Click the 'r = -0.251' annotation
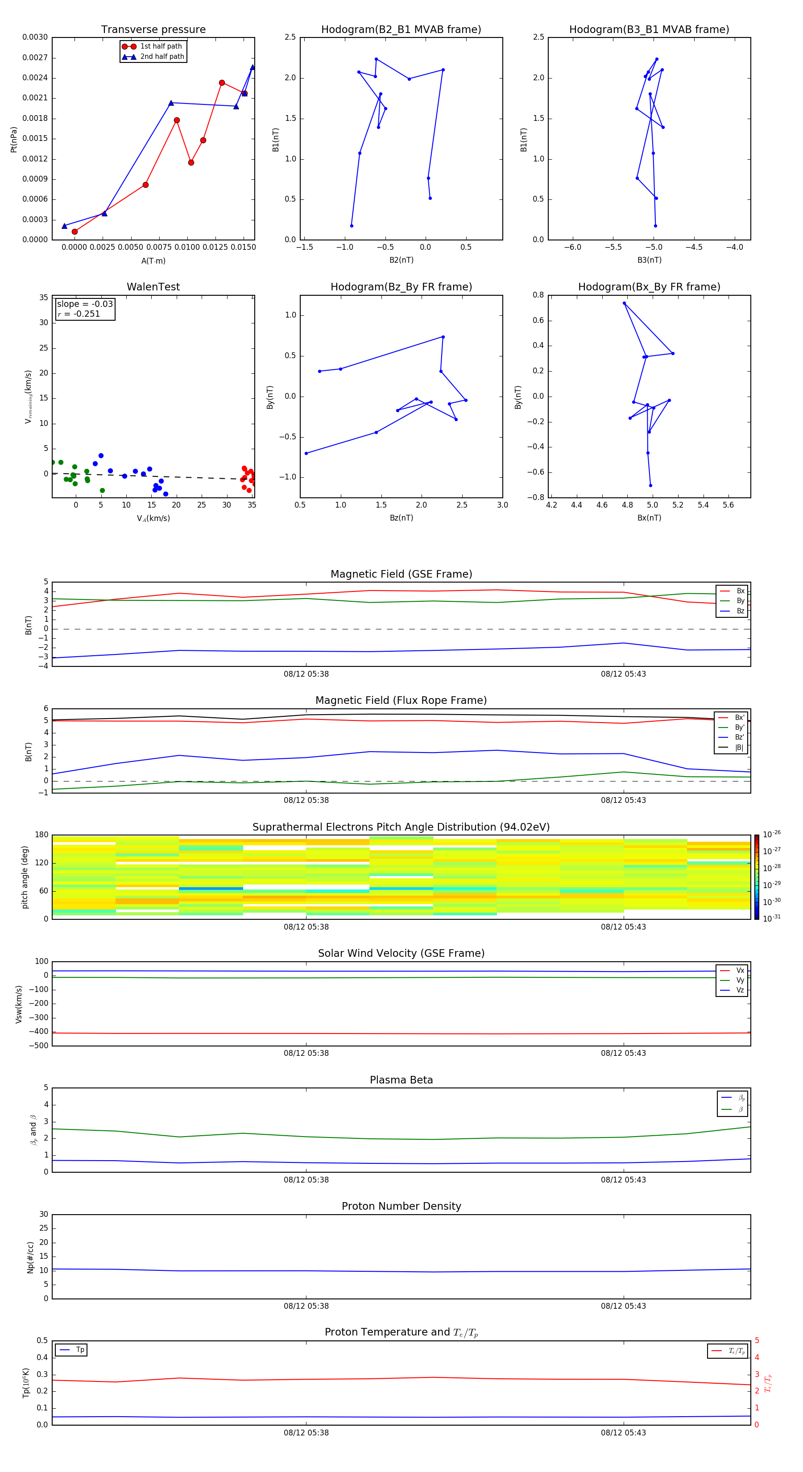803x1472 pixels. click(x=79, y=314)
